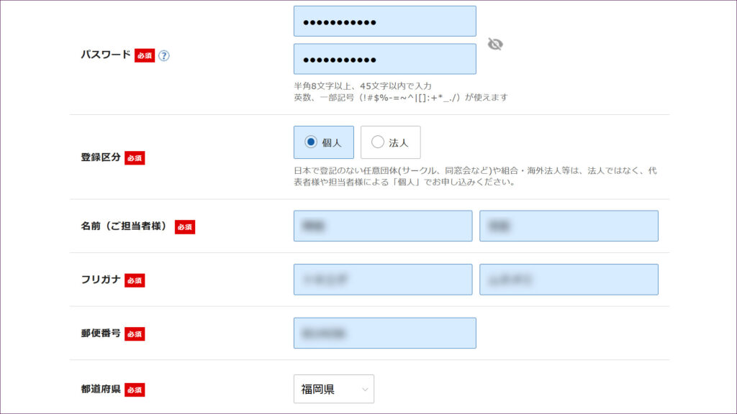Click the 必須 badge beside フリガナ

tap(135, 280)
